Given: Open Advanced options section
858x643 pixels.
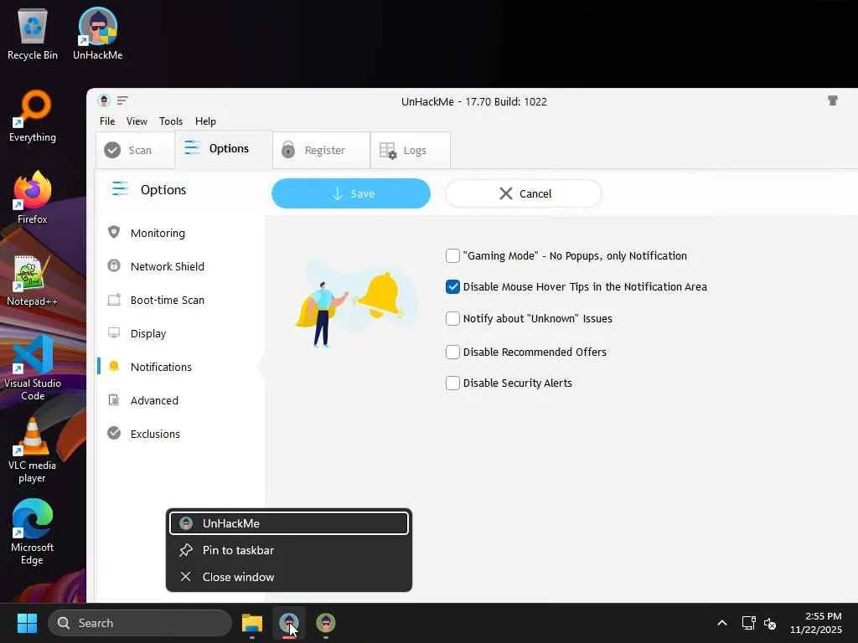Looking at the screenshot, I should click(x=154, y=400).
